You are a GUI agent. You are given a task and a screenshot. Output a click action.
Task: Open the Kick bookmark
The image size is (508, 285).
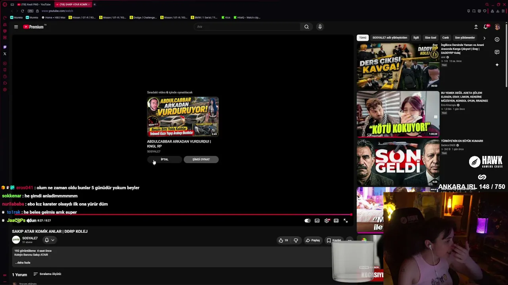point(226,17)
